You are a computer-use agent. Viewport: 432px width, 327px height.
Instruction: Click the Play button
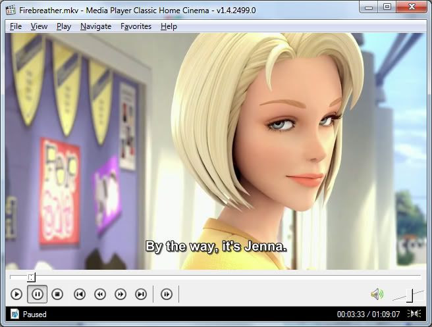pyautogui.click(x=16, y=294)
